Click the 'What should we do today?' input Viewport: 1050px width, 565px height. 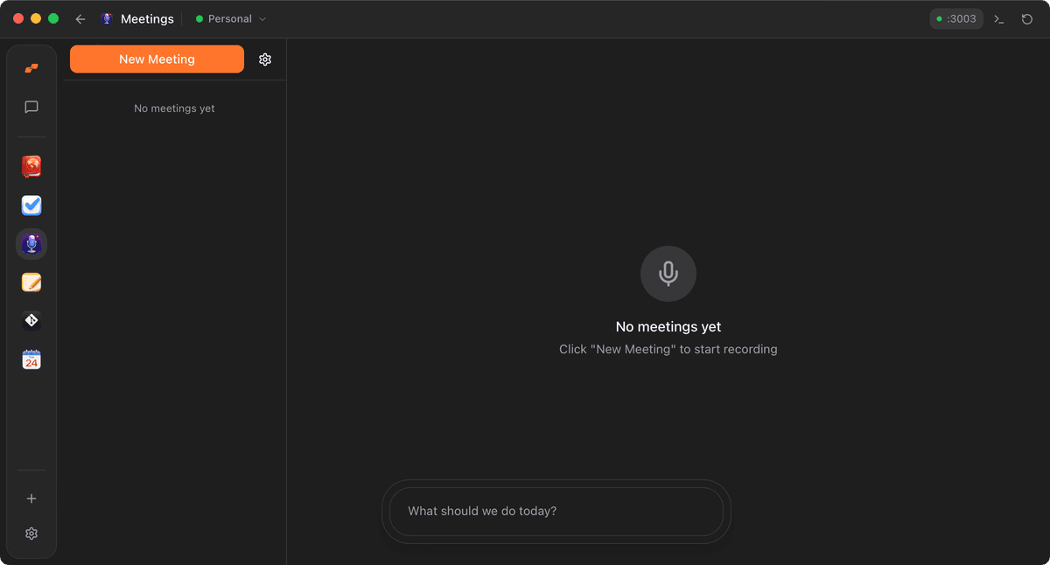556,511
